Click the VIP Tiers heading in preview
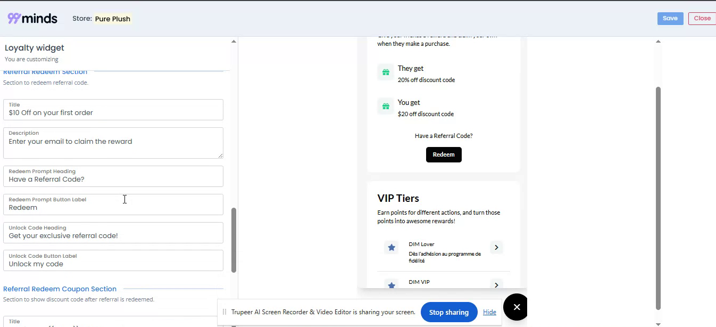The width and height of the screenshot is (716, 327). [398, 198]
